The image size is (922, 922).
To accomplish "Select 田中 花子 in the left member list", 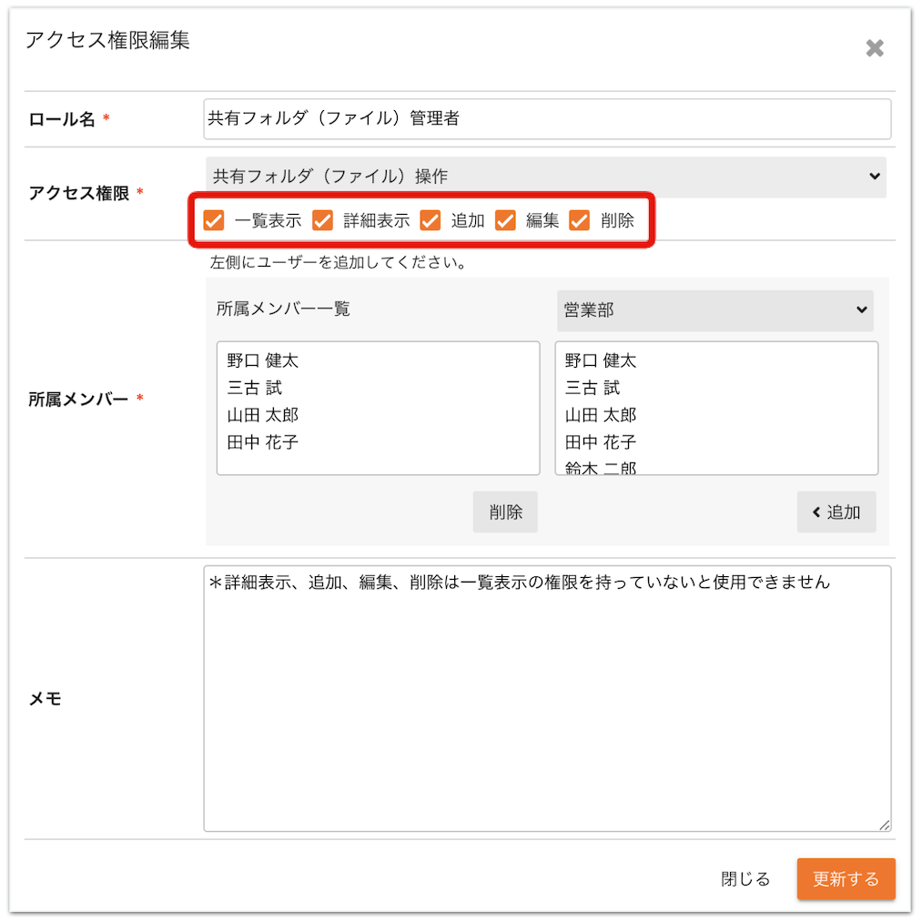I will click(263, 442).
